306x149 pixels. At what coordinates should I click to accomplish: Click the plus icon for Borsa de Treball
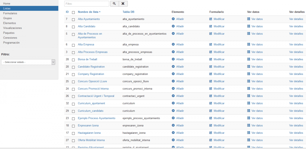point(173,59)
